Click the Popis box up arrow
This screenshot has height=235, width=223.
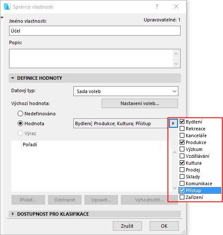tap(176, 54)
